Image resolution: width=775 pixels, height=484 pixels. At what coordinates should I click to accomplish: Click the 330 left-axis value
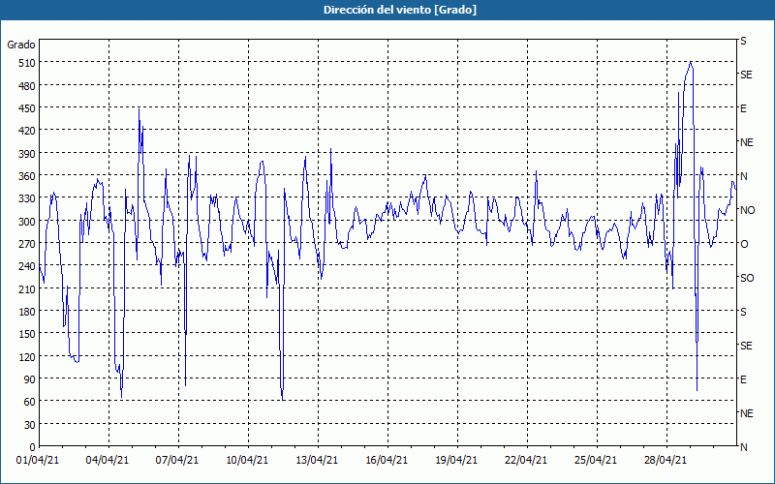click(27, 198)
